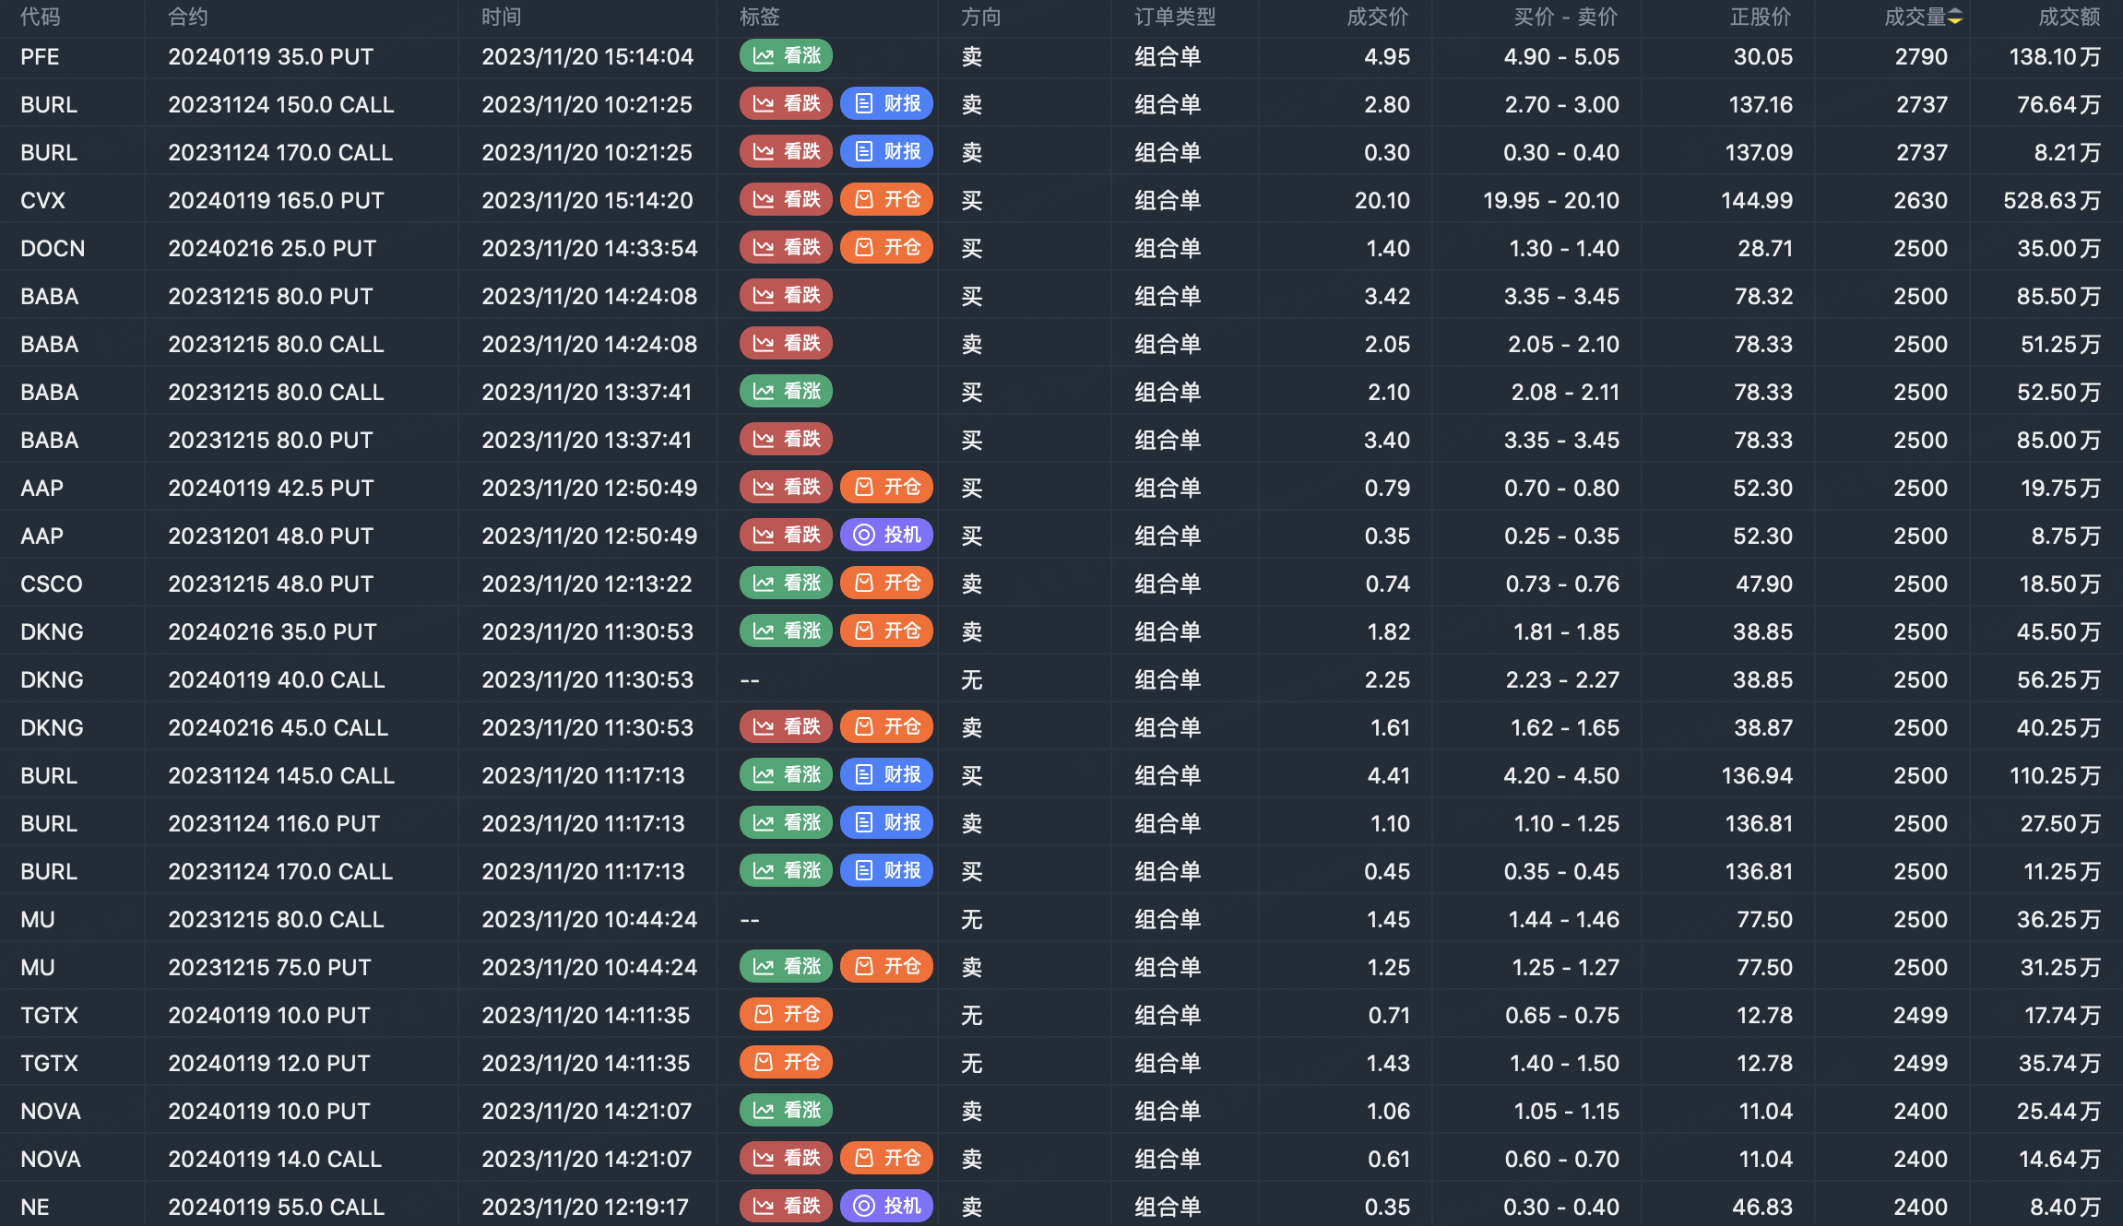The image size is (2123, 1226).
Task: Click the 成交量 sort arrow icon
Action: tap(1954, 17)
